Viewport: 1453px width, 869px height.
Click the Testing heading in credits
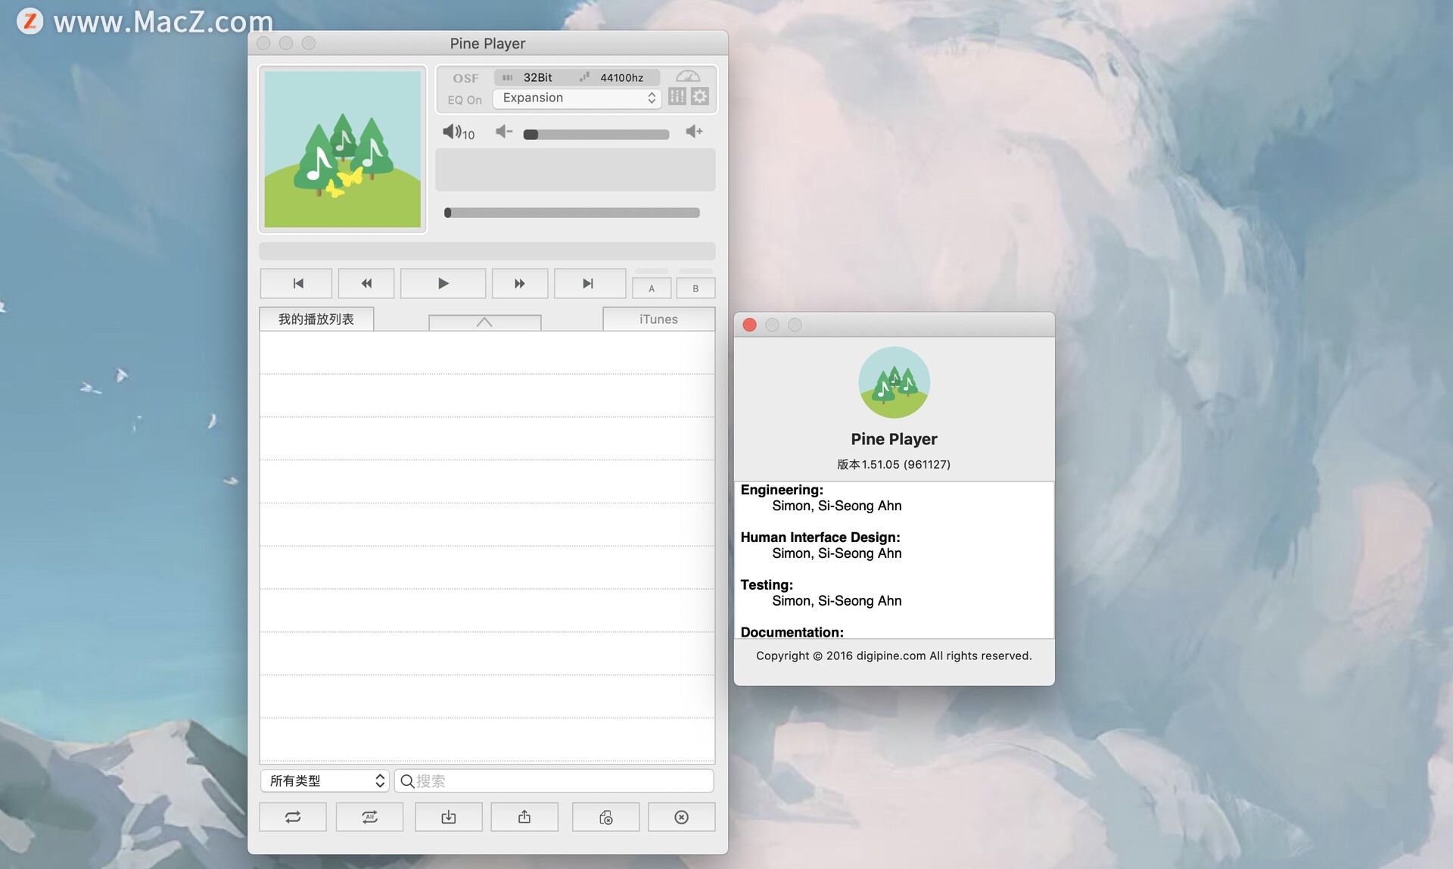[767, 584]
